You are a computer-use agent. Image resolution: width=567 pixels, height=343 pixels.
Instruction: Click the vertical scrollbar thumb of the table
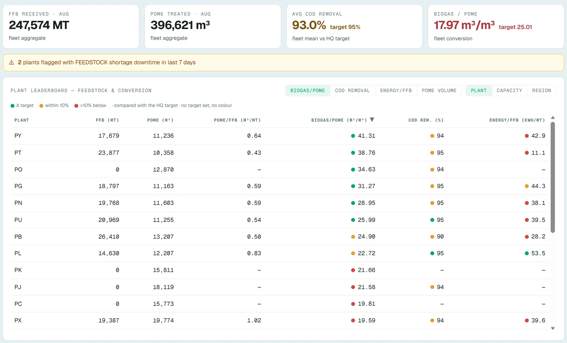(x=553, y=177)
